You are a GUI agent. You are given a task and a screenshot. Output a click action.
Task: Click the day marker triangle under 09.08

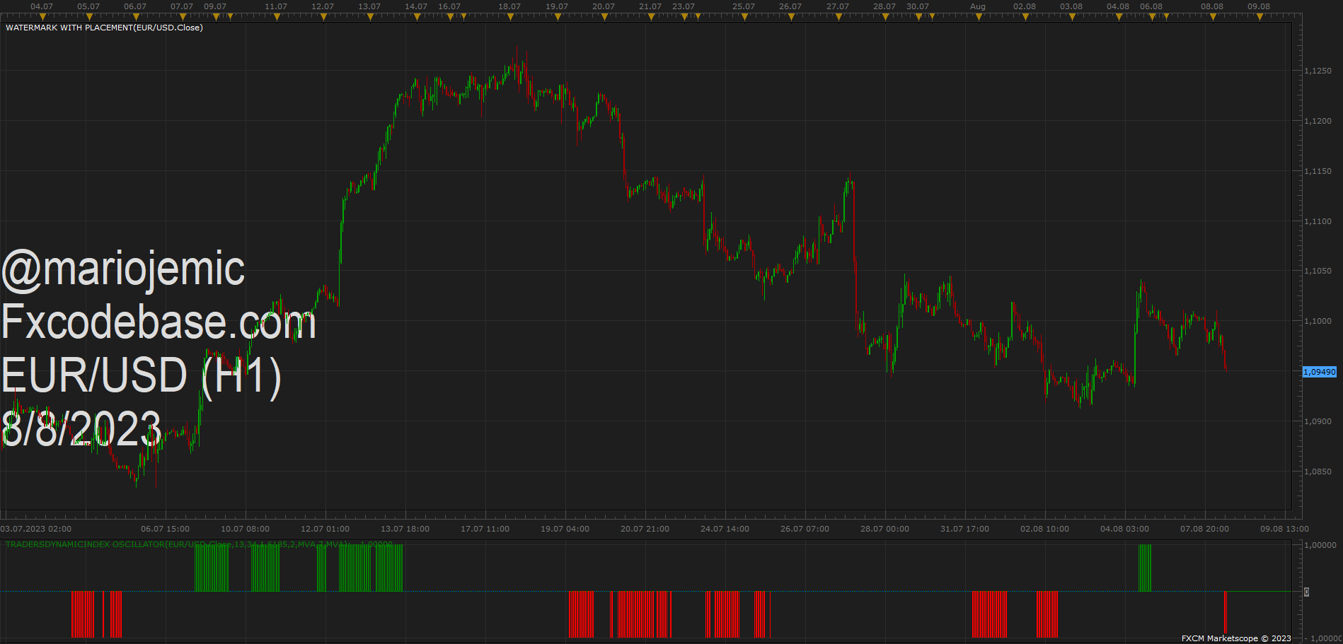pos(1260,17)
